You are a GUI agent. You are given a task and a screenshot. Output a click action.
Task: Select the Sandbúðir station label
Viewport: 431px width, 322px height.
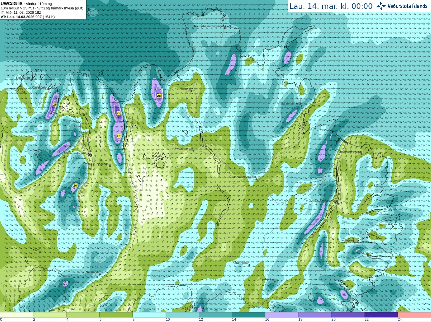tap(92, 272)
